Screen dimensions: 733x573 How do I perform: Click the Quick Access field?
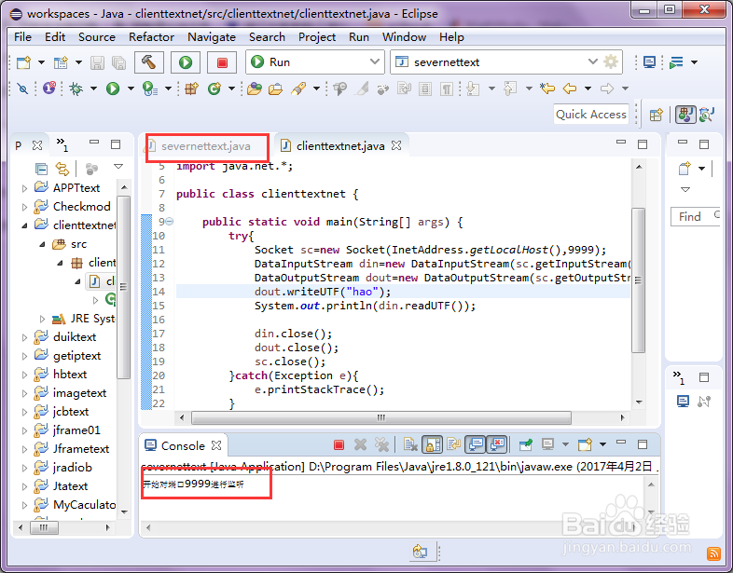591,115
